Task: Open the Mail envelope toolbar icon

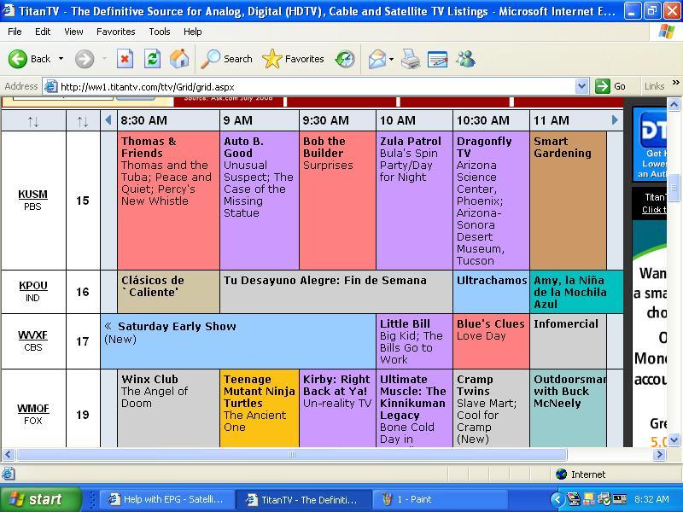Action: (x=377, y=59)
